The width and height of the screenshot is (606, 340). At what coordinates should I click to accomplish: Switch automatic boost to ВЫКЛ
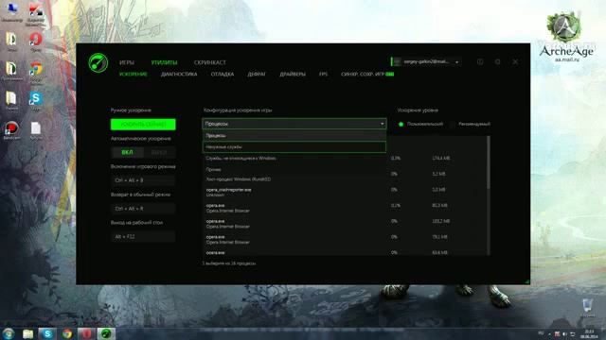159,152
